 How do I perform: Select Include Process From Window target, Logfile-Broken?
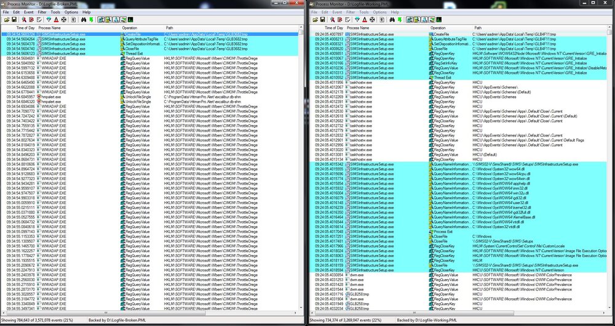pos(63,20)
